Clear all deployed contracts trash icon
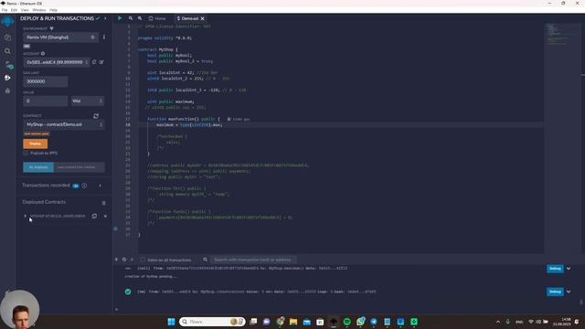This screenshot has height=329, width=585. 103,203
